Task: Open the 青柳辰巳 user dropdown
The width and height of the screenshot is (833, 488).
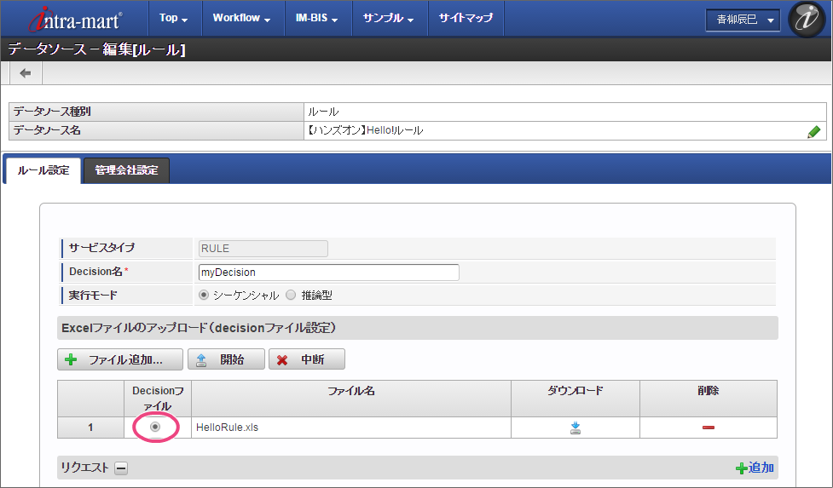Action: tap(743, 20)
